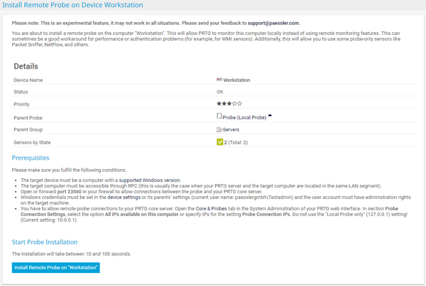Click the flag icon next to Local Probe
Viewport: 426px width, 286px height.
(x=269, y=116)
